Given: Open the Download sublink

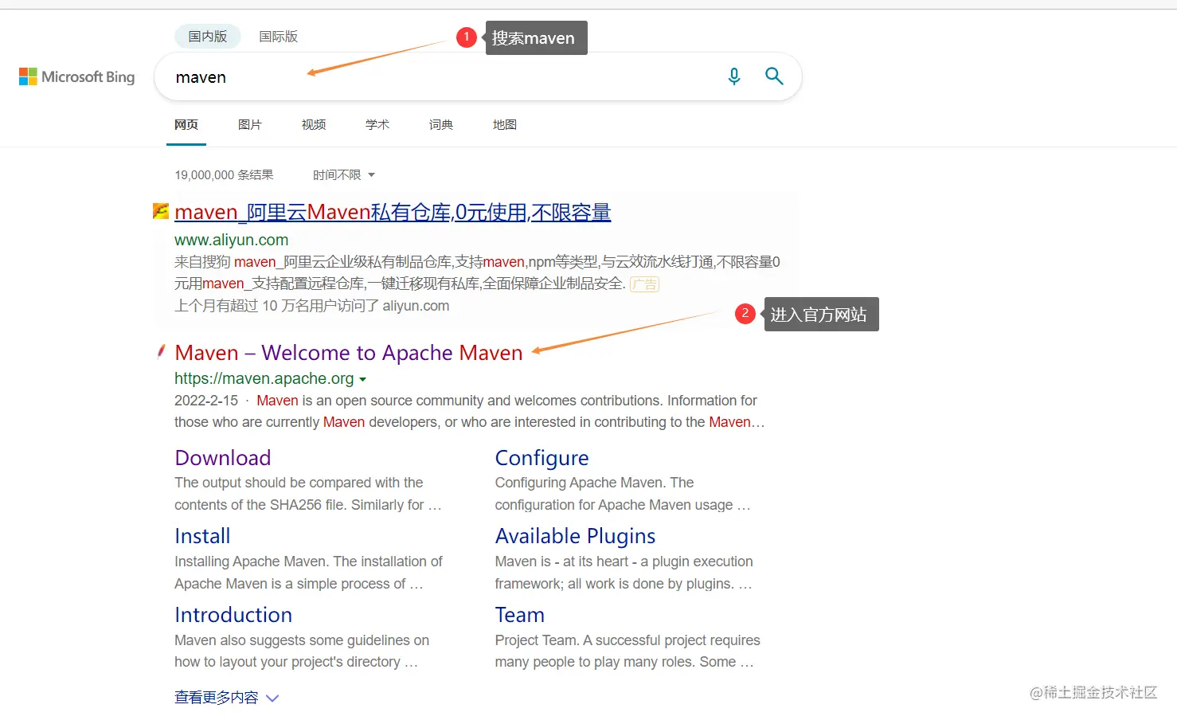Looking at the screenshot, I should [223, 458].
